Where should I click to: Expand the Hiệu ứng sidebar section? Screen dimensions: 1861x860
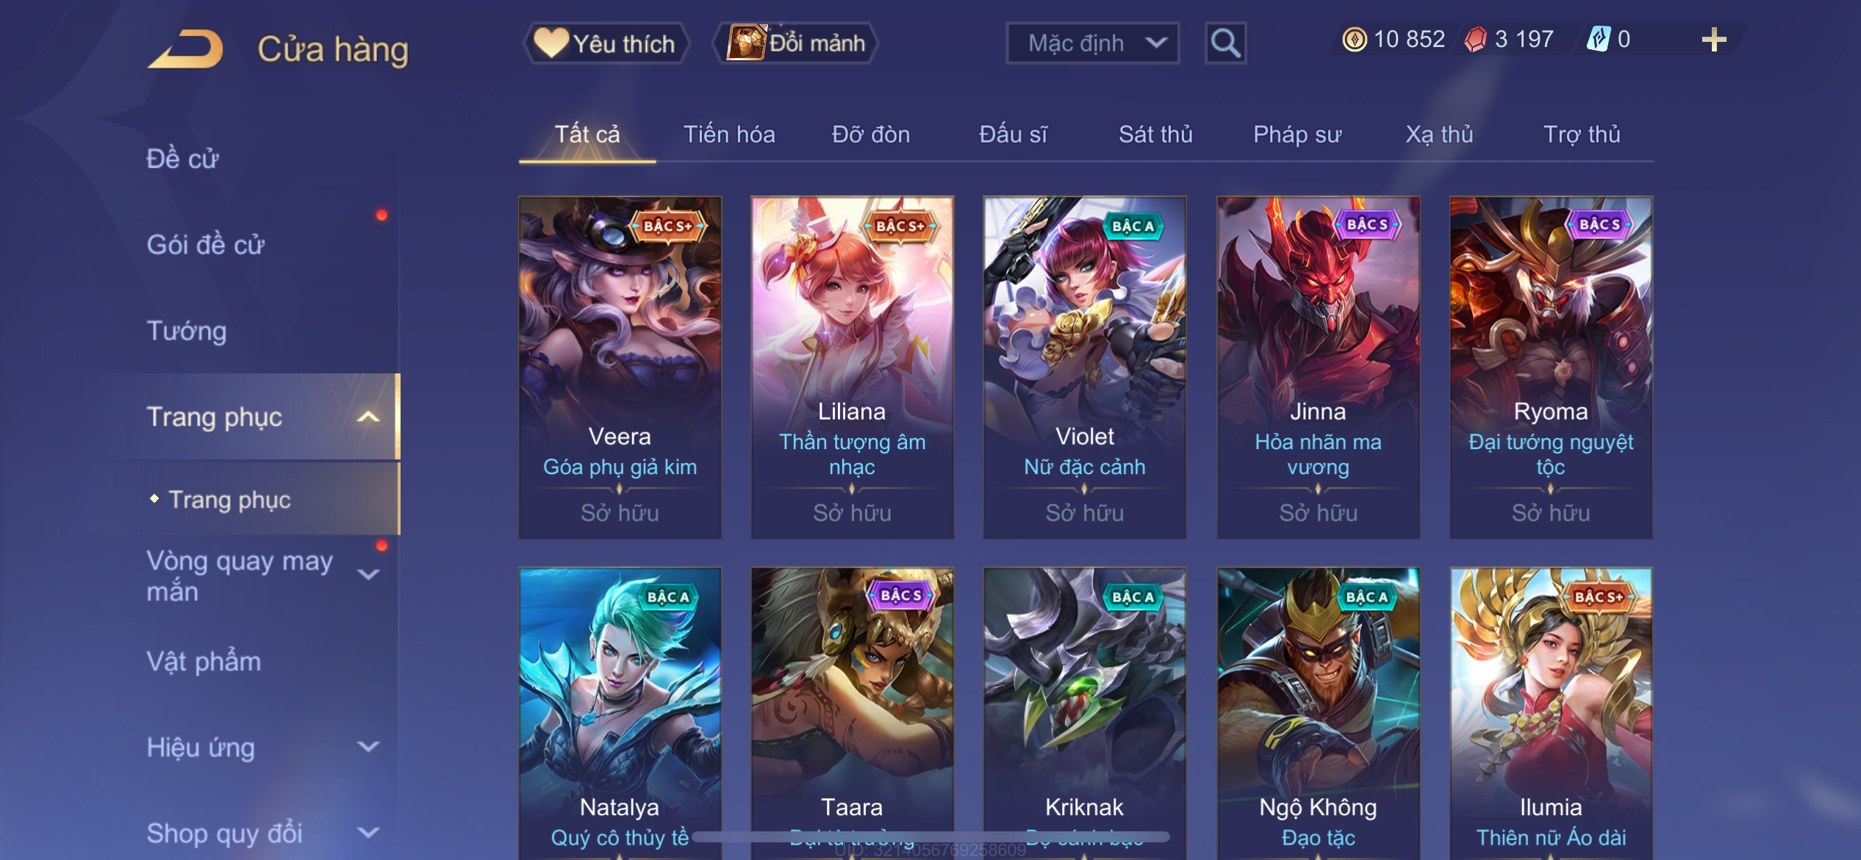coord(368,748)
